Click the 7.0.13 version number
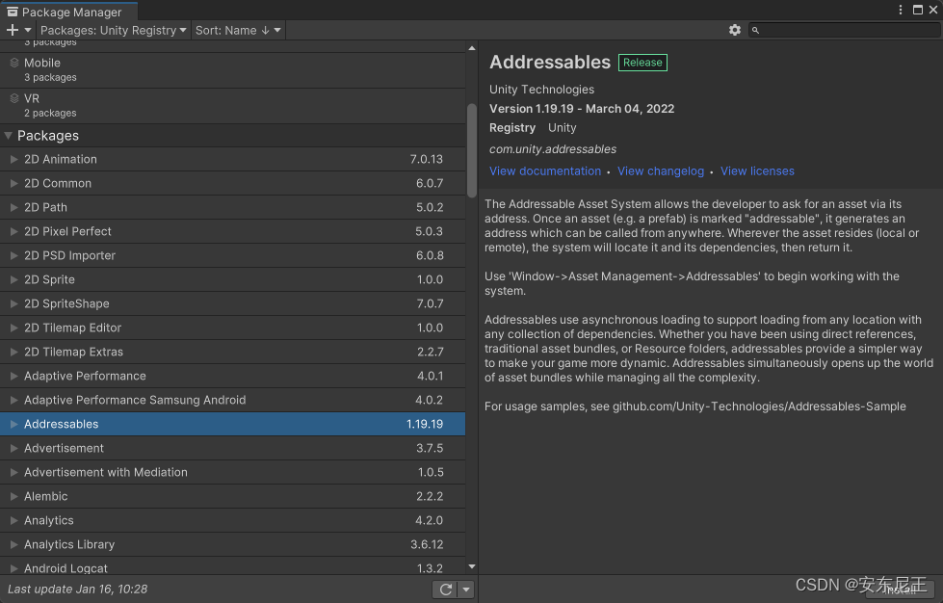 point(427,159)
